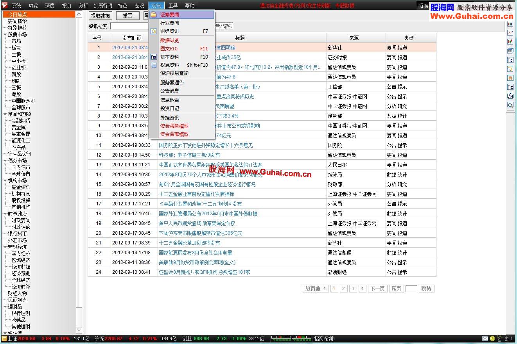Click the 招商深圳1 server label in status bar

325,339
